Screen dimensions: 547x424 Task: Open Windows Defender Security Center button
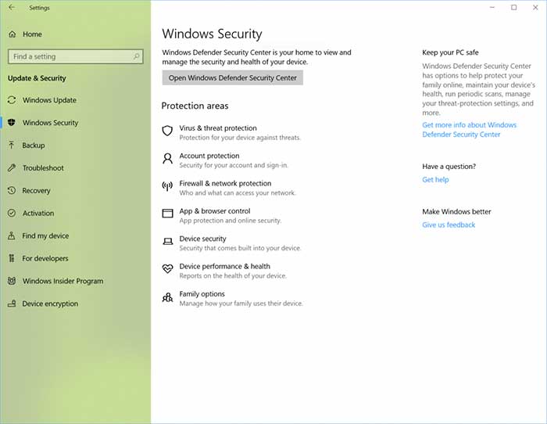click(x=232, y=78)
